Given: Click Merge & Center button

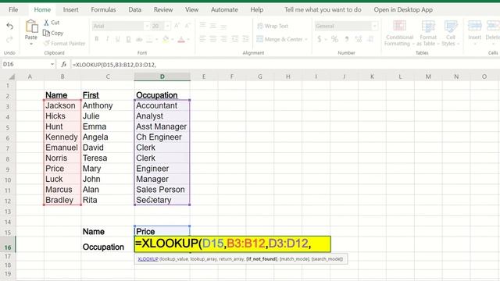Looking at the screenshot, I should click(x=280, y=39).
